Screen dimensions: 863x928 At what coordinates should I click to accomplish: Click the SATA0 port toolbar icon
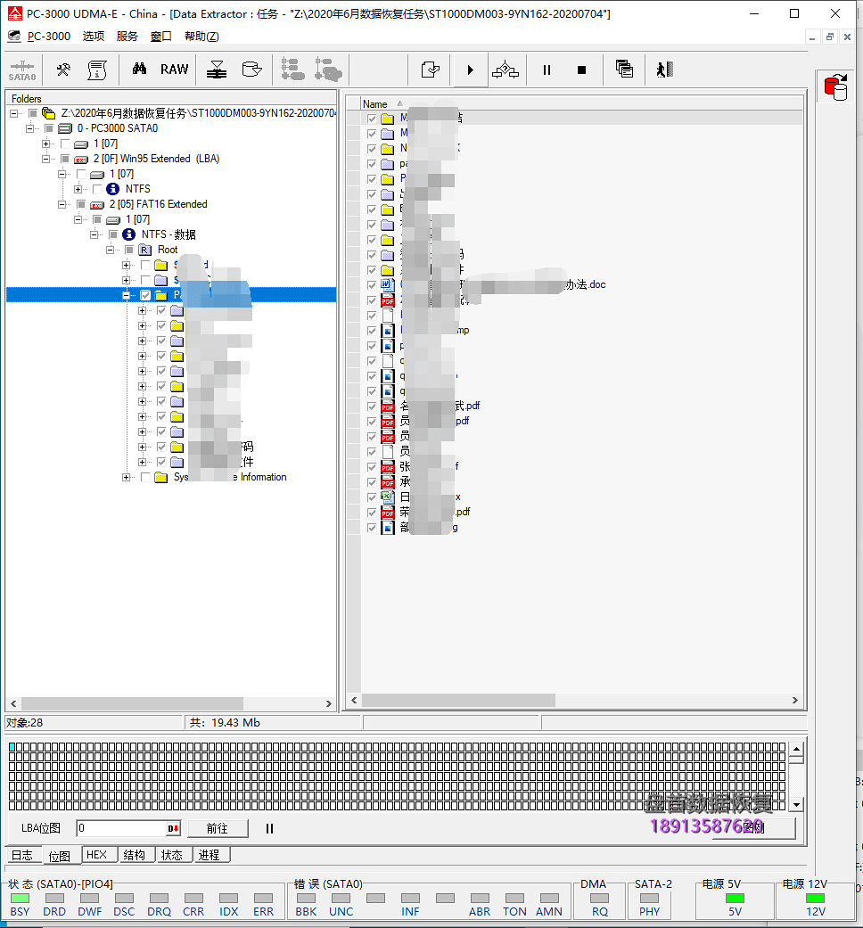[22, 70]
